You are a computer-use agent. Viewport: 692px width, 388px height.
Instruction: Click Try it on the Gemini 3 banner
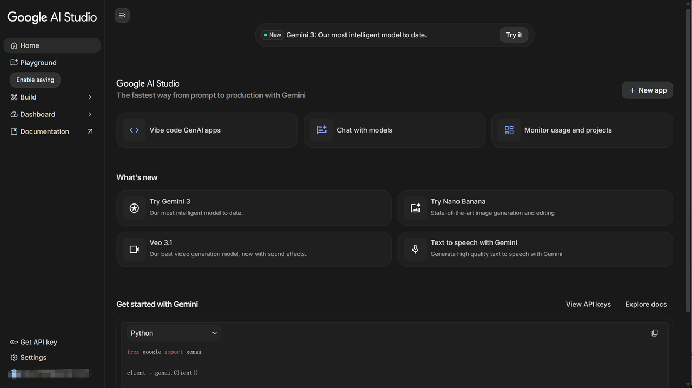[513, 35]
